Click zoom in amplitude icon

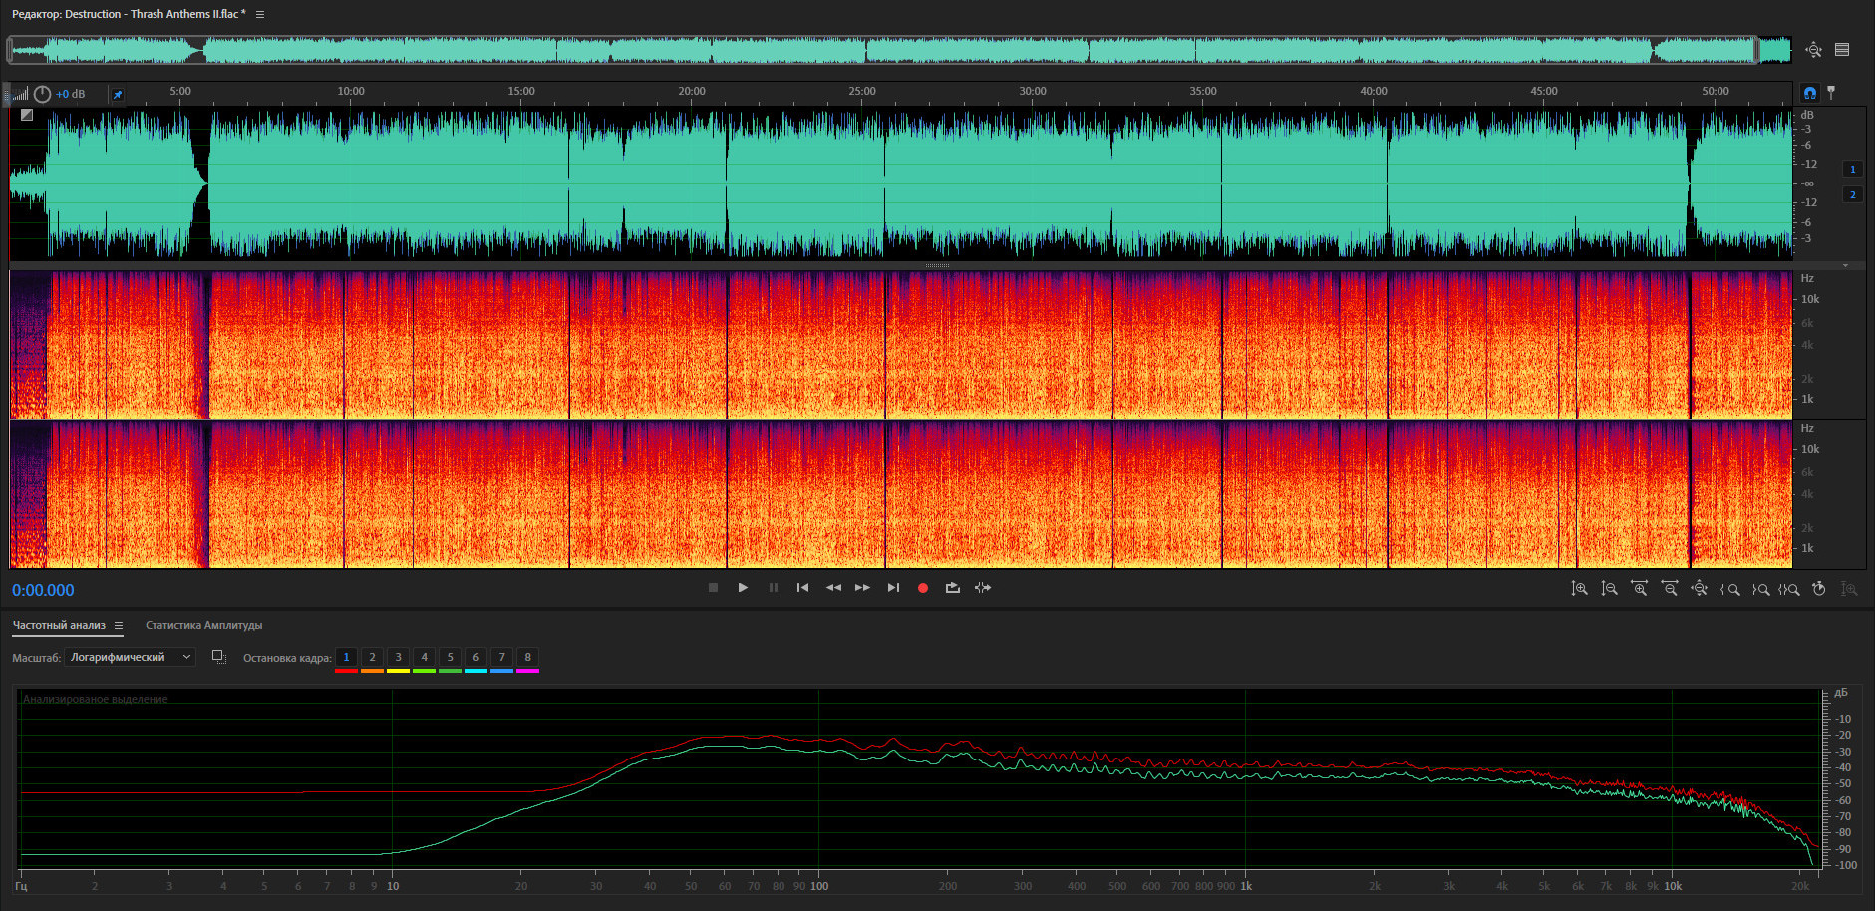click(x=1579, y=589)
